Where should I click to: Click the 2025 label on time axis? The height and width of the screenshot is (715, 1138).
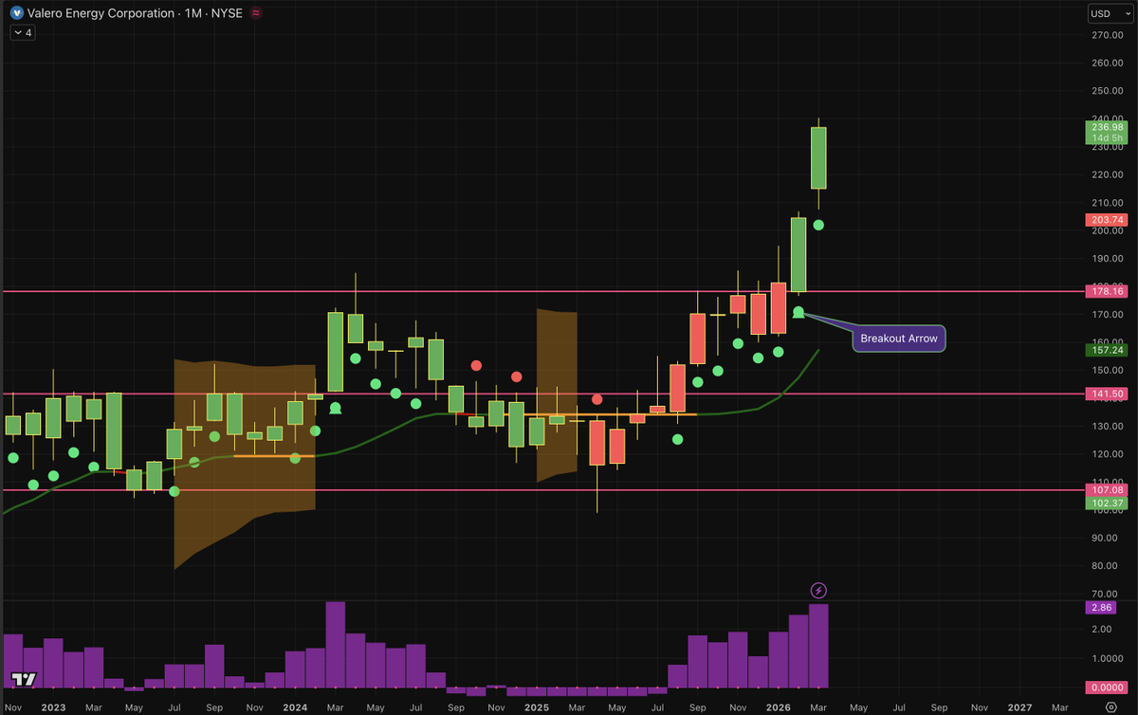click(x=537, y=707)
